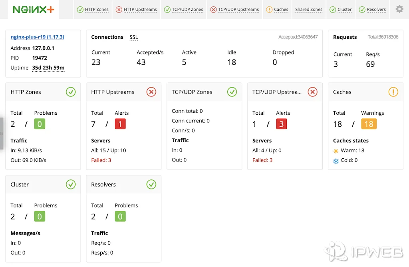Click green problems badge 0 in Resolvers
Image resolution: width=409 pixels, height=267 pixels.
click(120, 216)
